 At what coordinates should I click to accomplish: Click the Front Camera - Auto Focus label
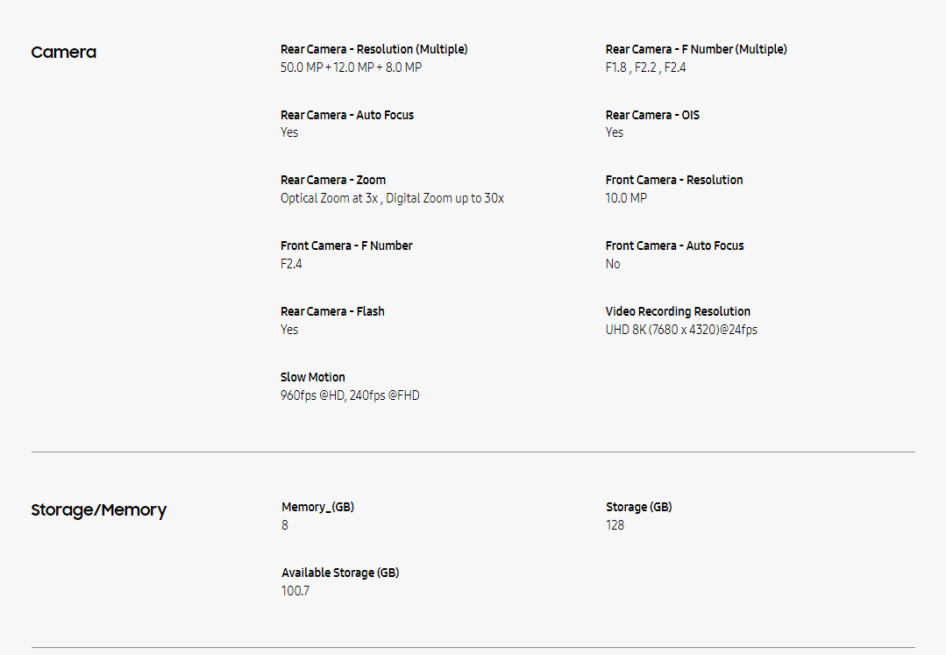pos(674,246)
